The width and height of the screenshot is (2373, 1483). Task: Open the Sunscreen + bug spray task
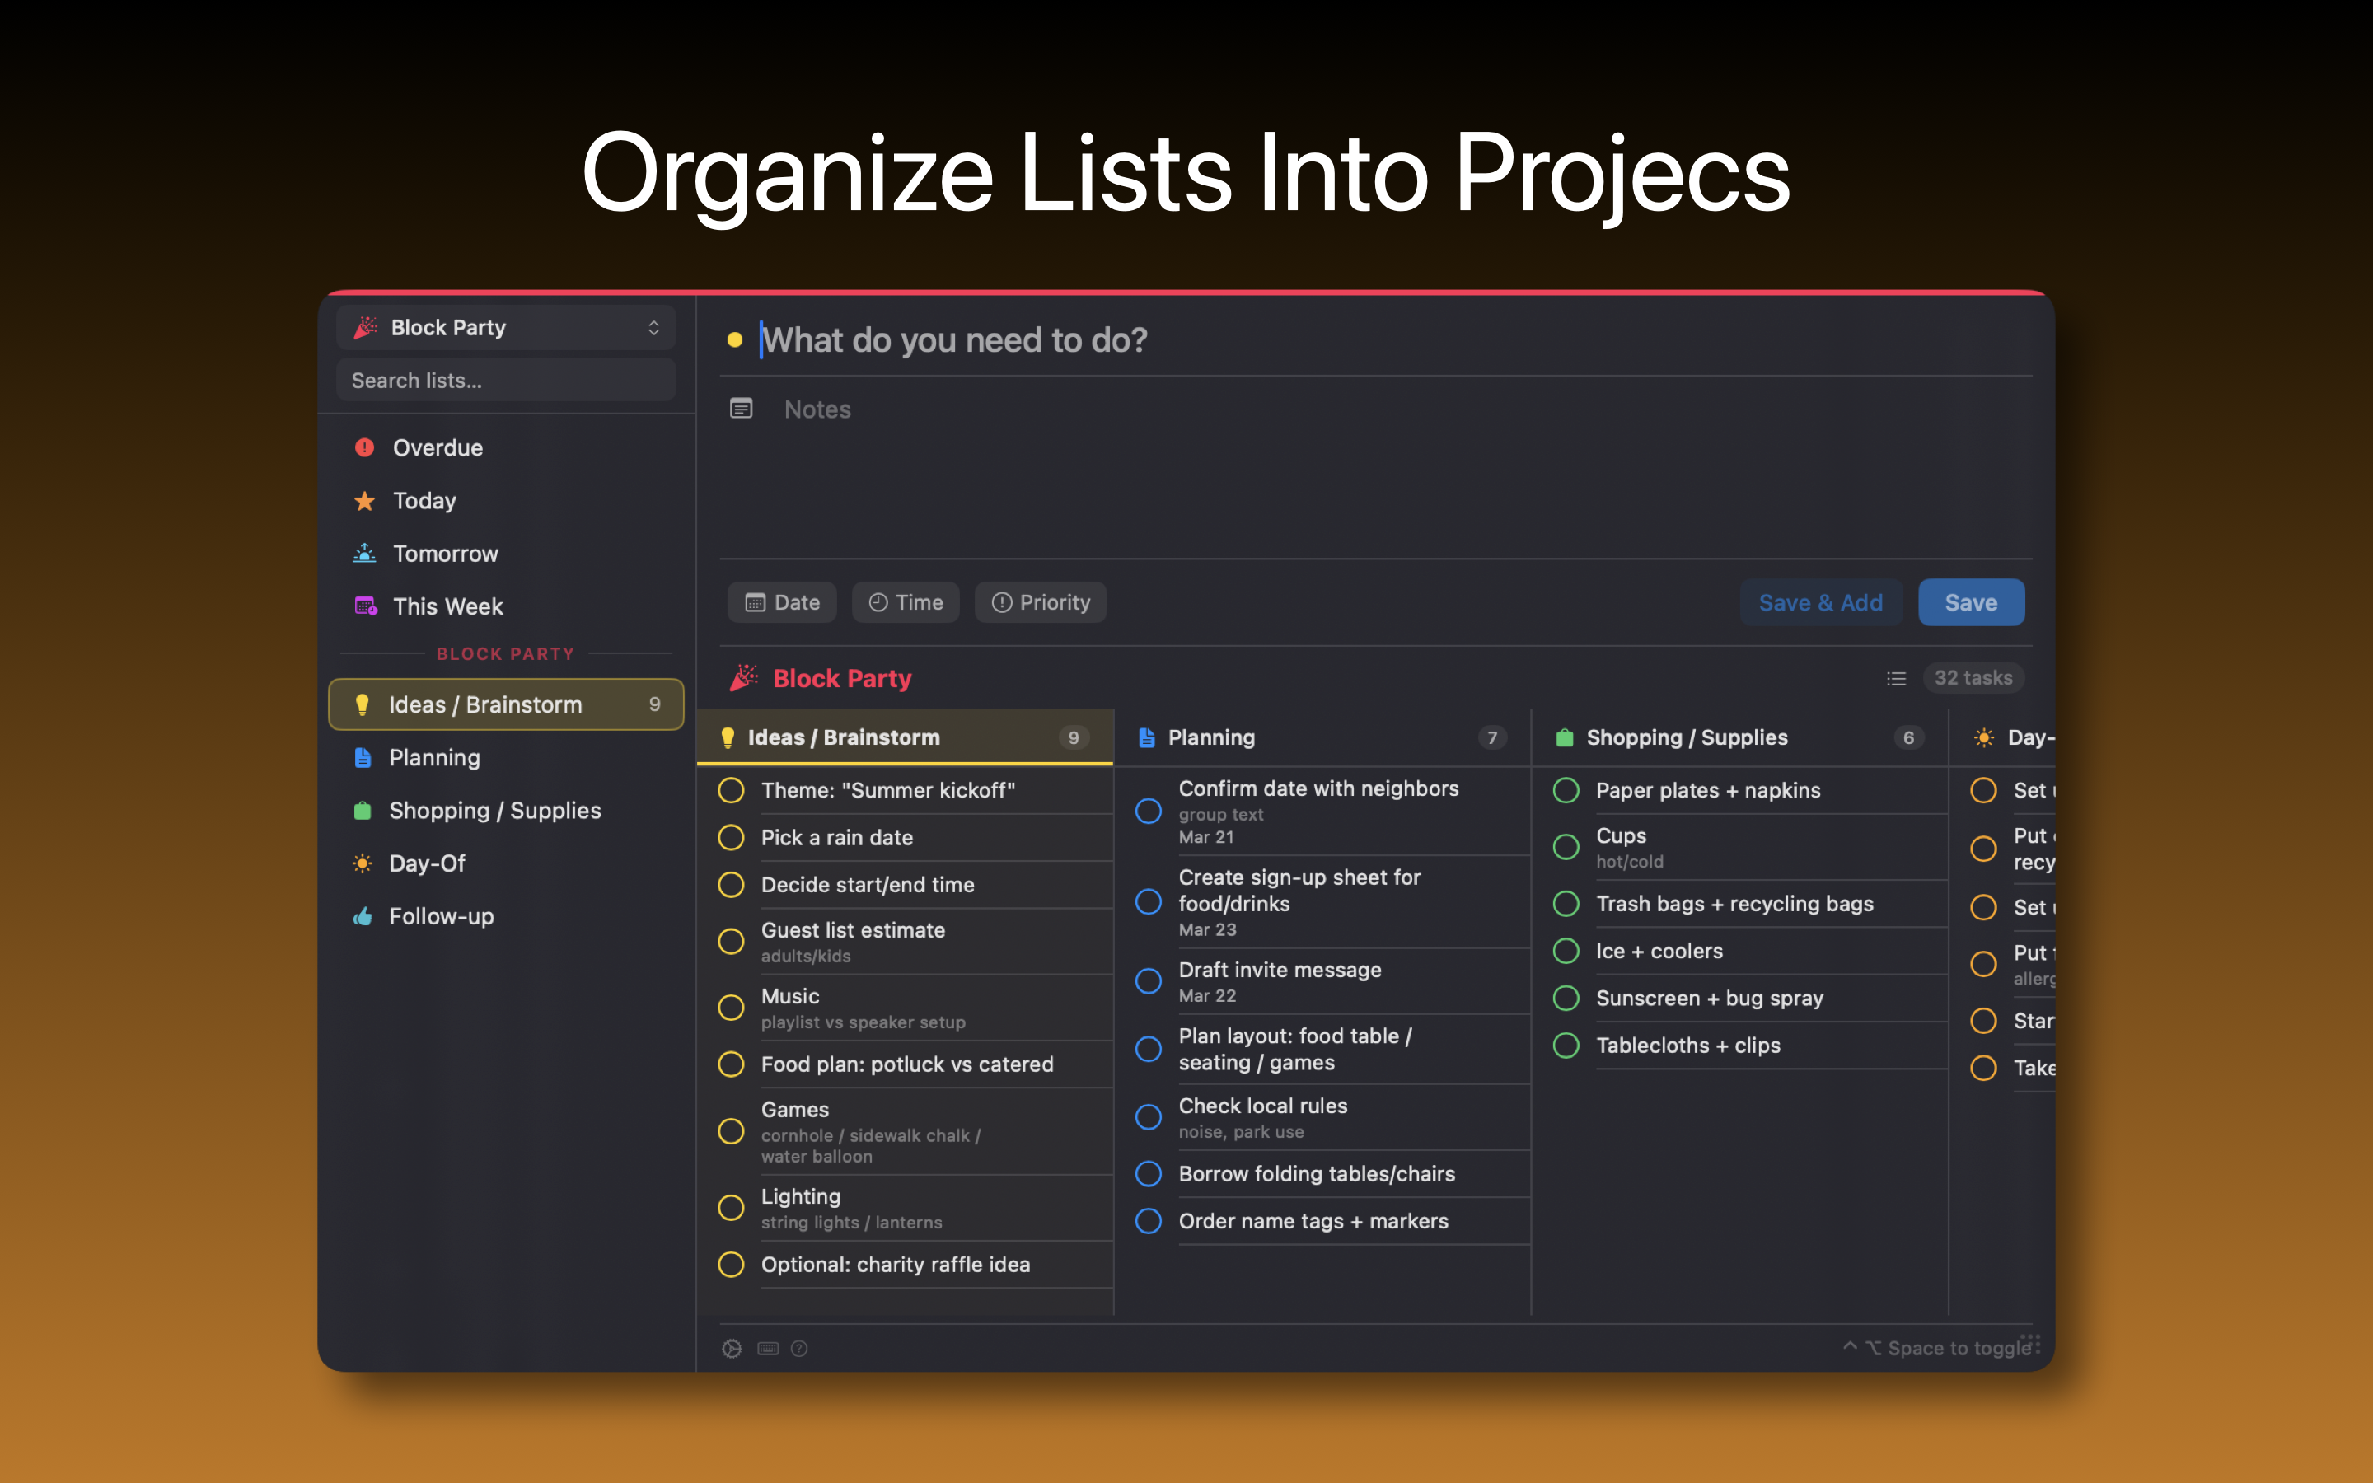pyautogui.click(x=1709, y=999)
